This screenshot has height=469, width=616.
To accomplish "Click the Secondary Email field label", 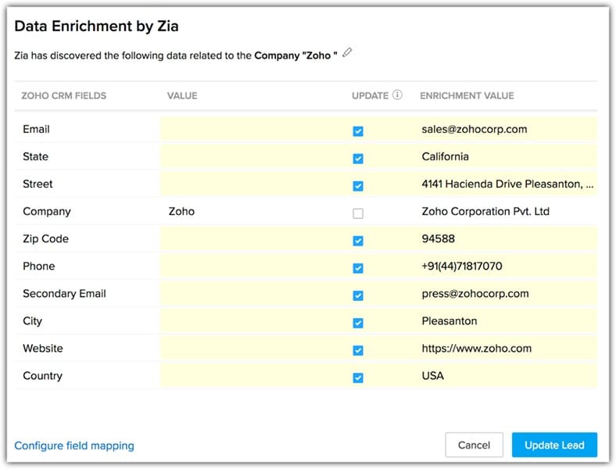I will tap(64, 294).
